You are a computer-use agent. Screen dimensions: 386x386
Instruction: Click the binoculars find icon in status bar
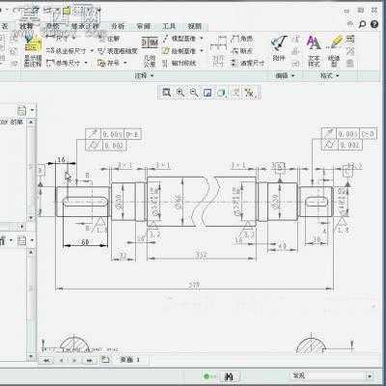229,376
